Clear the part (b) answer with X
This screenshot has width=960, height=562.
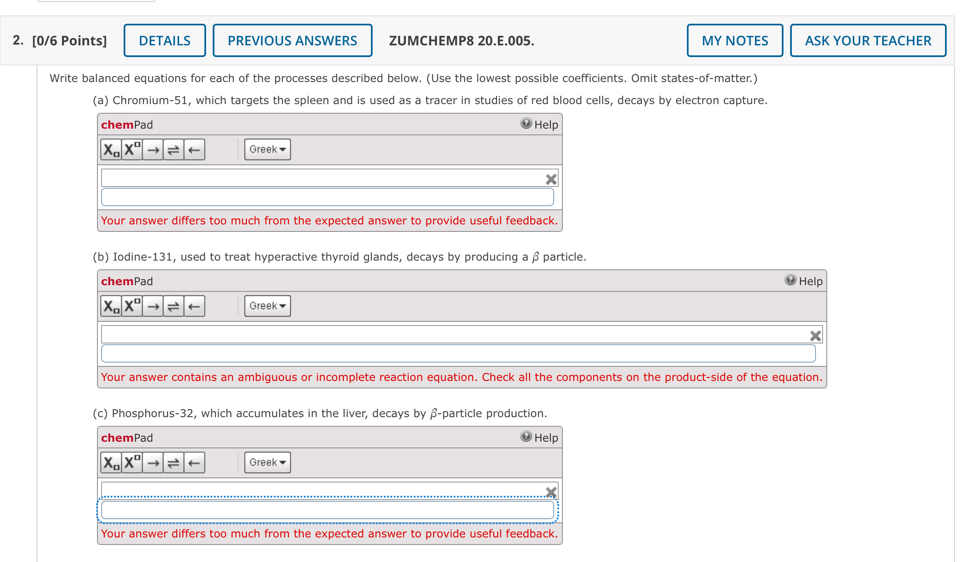815,336
